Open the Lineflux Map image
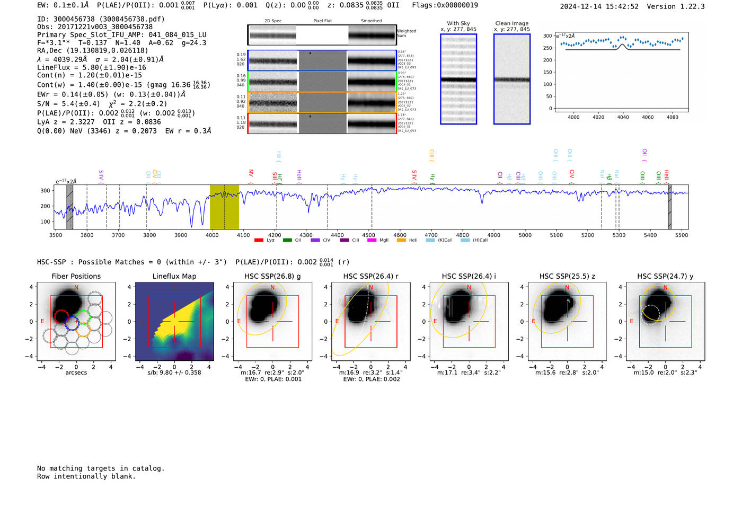 click(174, 322)
